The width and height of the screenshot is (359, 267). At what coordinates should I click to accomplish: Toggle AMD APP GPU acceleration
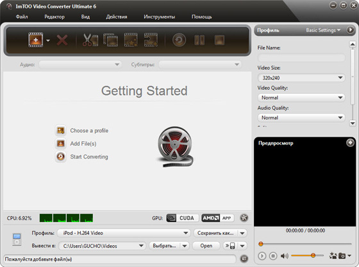click(x=218, y=218)
